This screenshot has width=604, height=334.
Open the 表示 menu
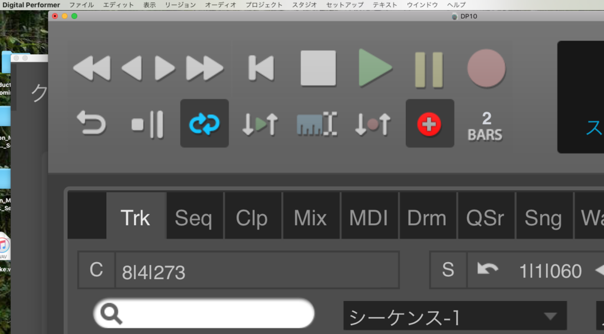point(149,5)
